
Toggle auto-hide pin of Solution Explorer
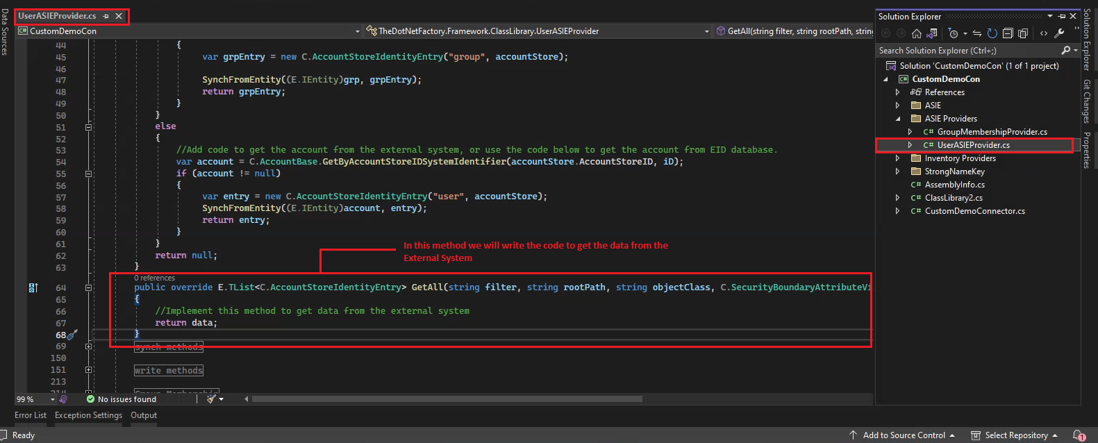(1062, 16)
